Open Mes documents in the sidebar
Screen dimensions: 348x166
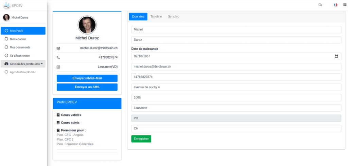(23, 47)
